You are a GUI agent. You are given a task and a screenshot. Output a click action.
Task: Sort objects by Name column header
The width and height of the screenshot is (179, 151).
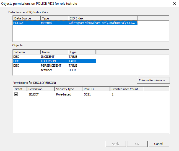(x=54, y=52)
